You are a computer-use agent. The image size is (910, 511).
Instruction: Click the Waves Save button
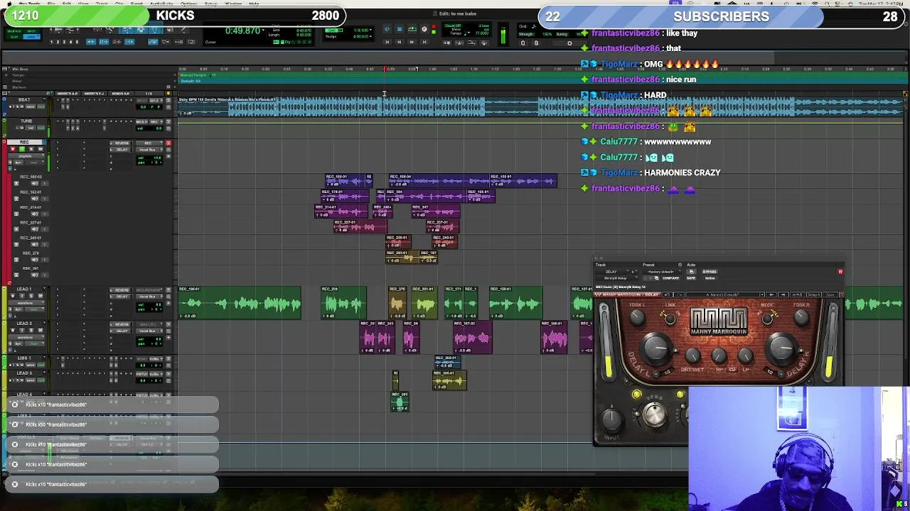coord(830,295)
